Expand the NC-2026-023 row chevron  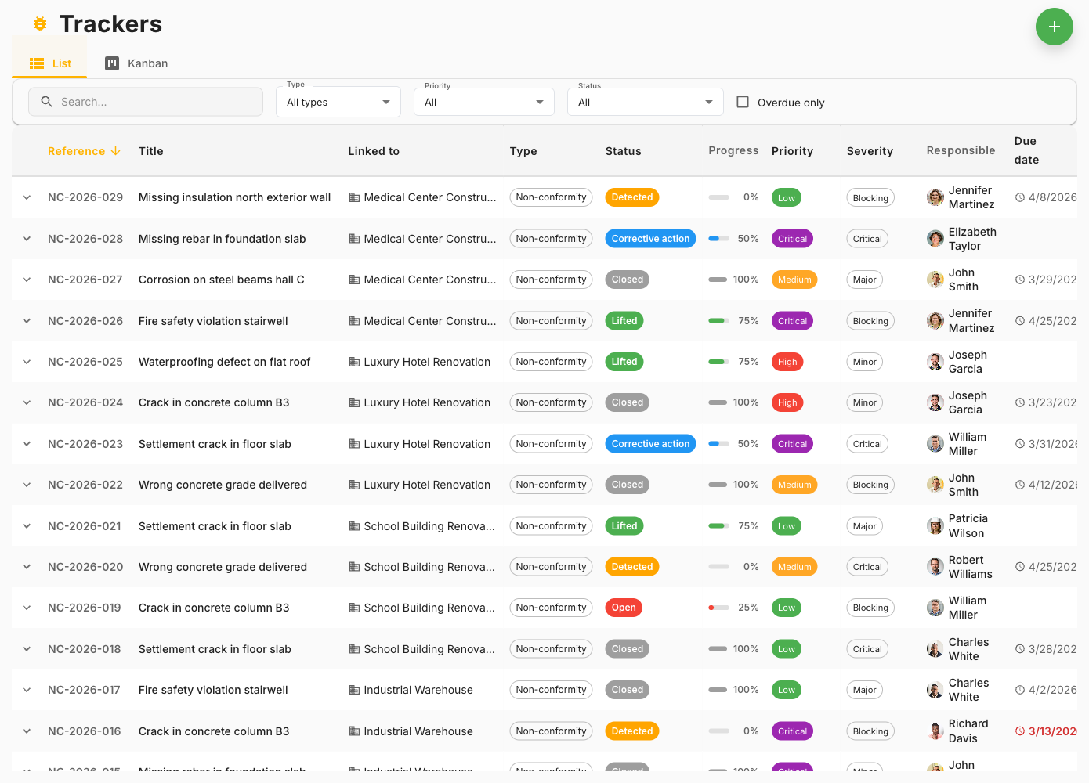[x=27, y=444]
